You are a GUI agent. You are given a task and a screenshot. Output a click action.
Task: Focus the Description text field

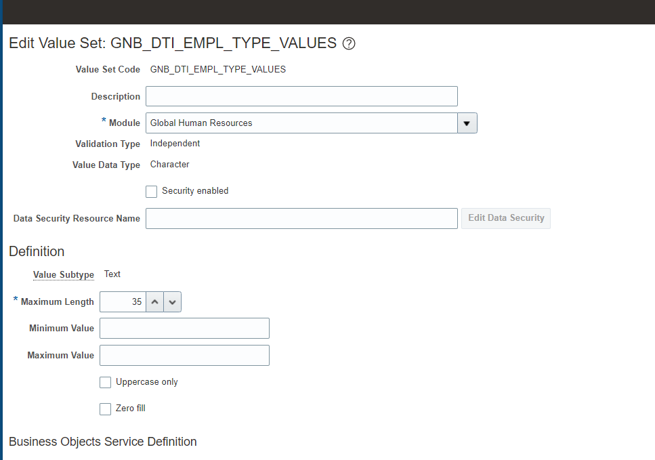tap(301, 96)
